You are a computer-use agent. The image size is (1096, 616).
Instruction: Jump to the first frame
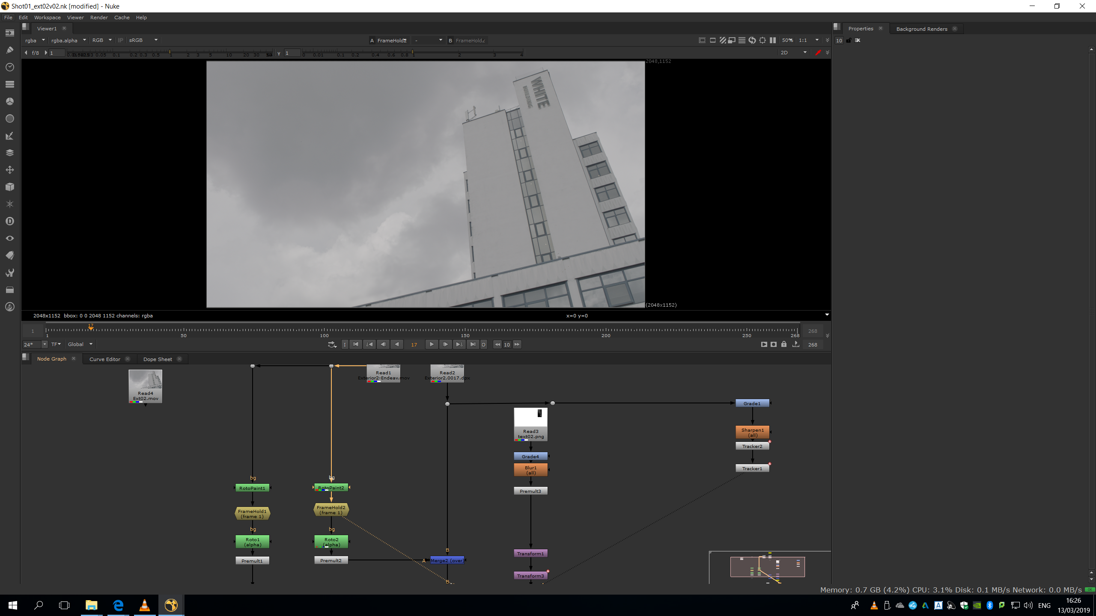pos(356,344)
